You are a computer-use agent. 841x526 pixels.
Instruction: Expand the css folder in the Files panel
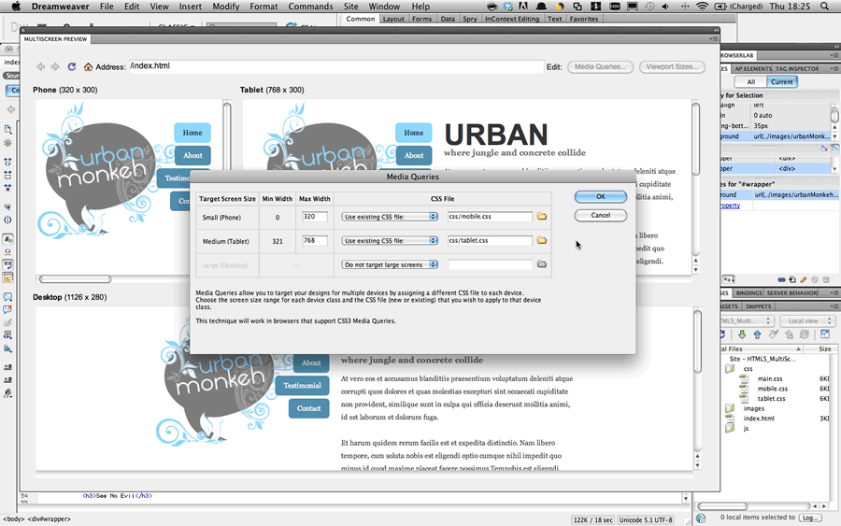click(730, 368)
